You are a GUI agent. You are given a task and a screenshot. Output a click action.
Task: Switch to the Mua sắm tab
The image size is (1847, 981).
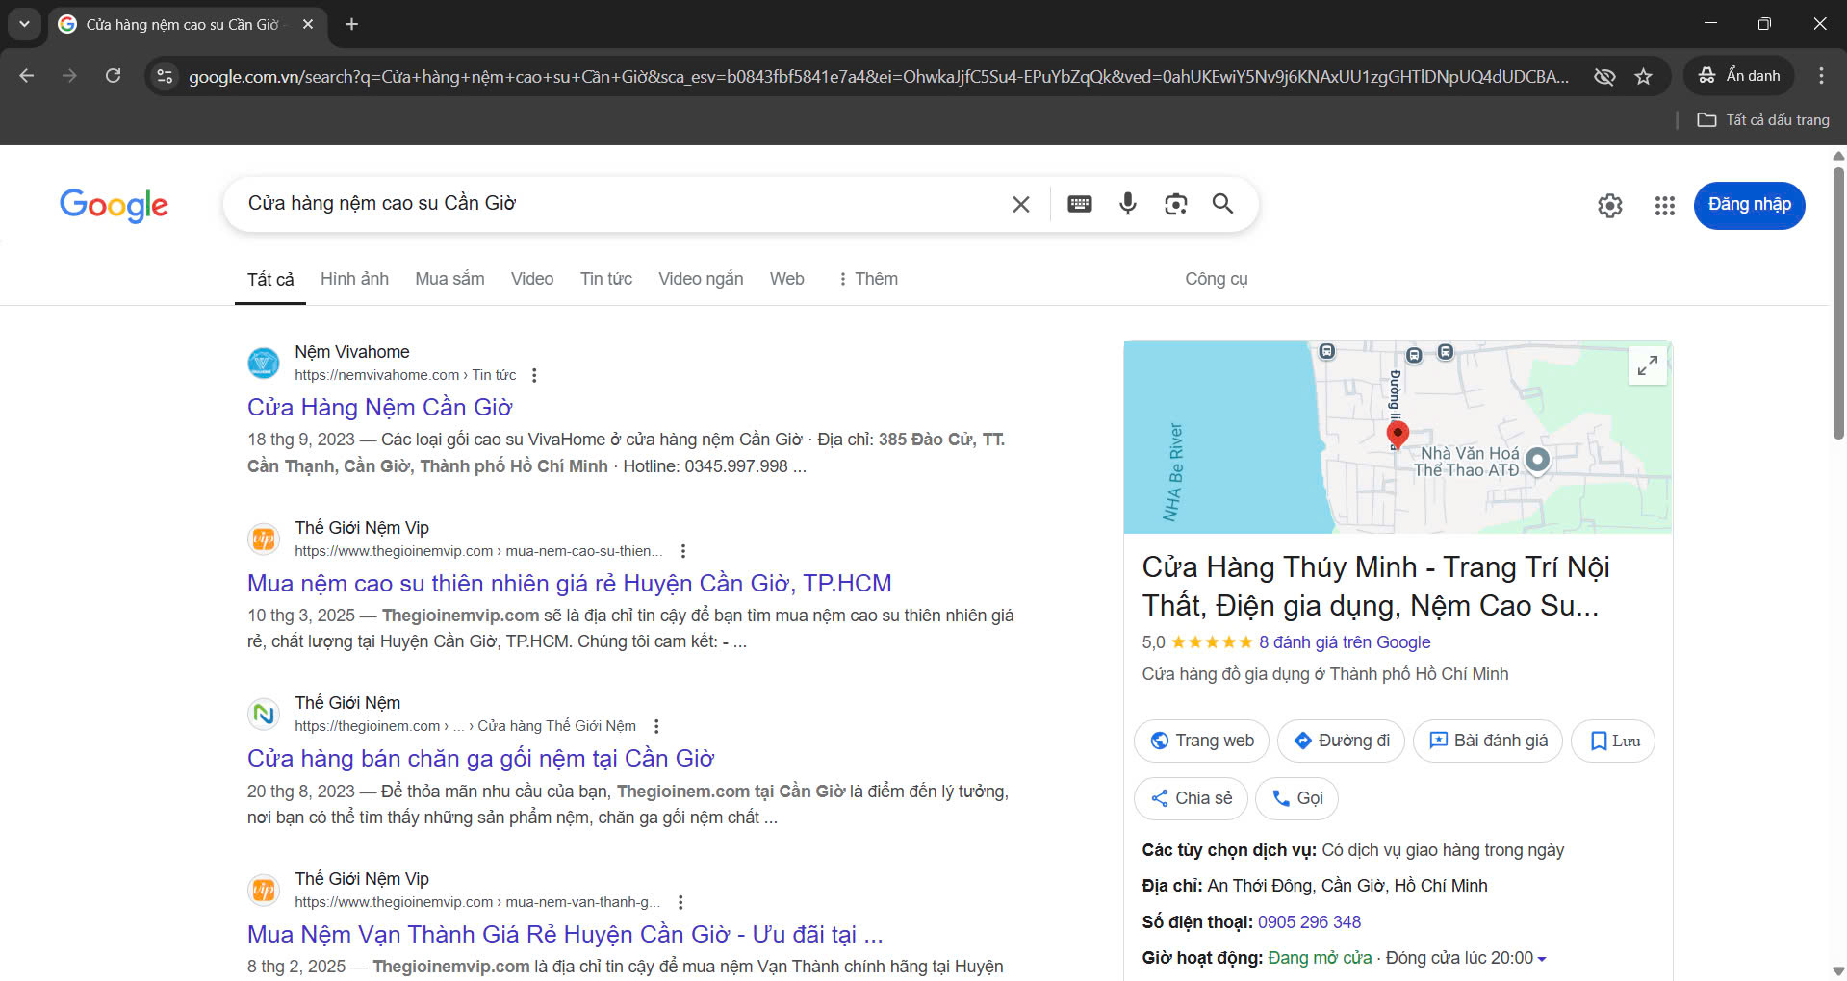pyautogui.click(x=449, y=279)
